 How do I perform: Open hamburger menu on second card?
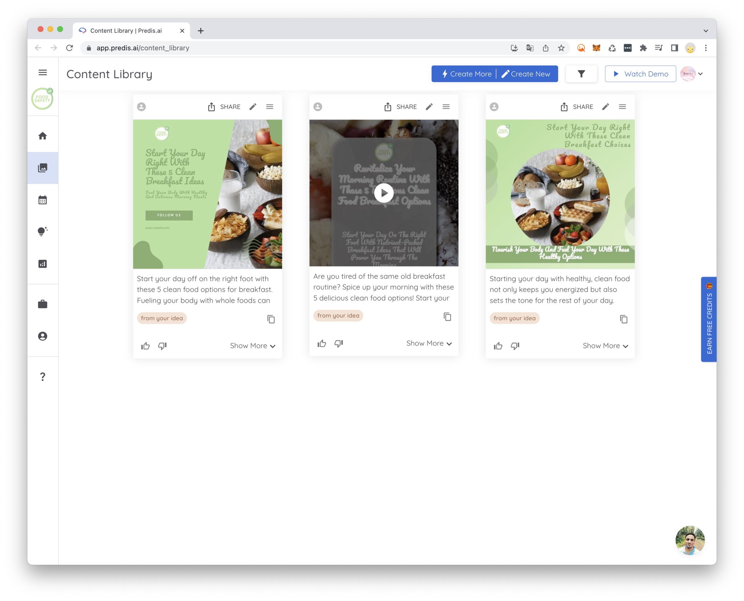446,107
